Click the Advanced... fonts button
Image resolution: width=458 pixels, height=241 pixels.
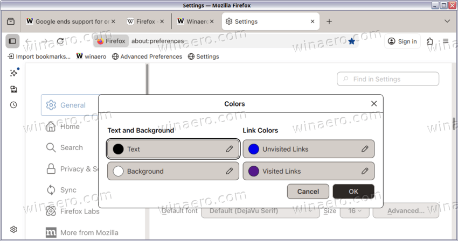(406, 211)
